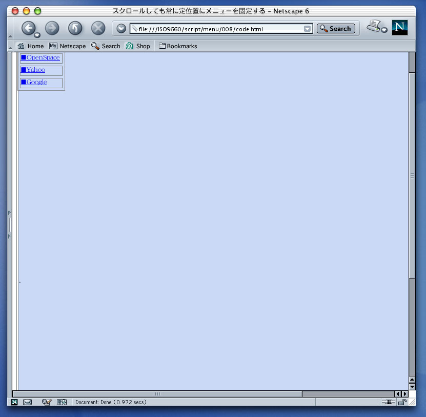Collapse the navigation toolbar grippy
This screenshot has height=417, width=426.
(x=10, y=29)
